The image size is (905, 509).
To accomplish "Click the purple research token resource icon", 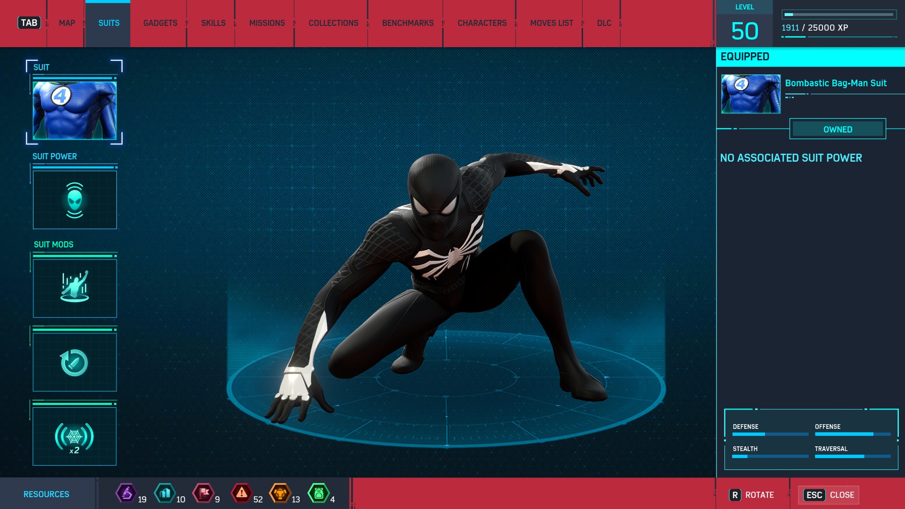I will [126, 493].
